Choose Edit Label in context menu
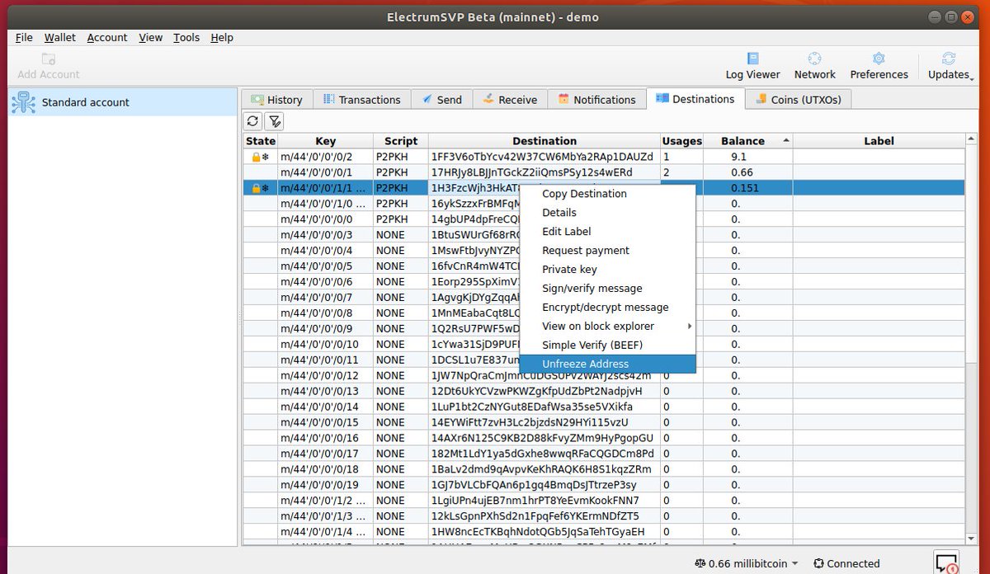This screenshot has width=990, height=574. point(607,232)
